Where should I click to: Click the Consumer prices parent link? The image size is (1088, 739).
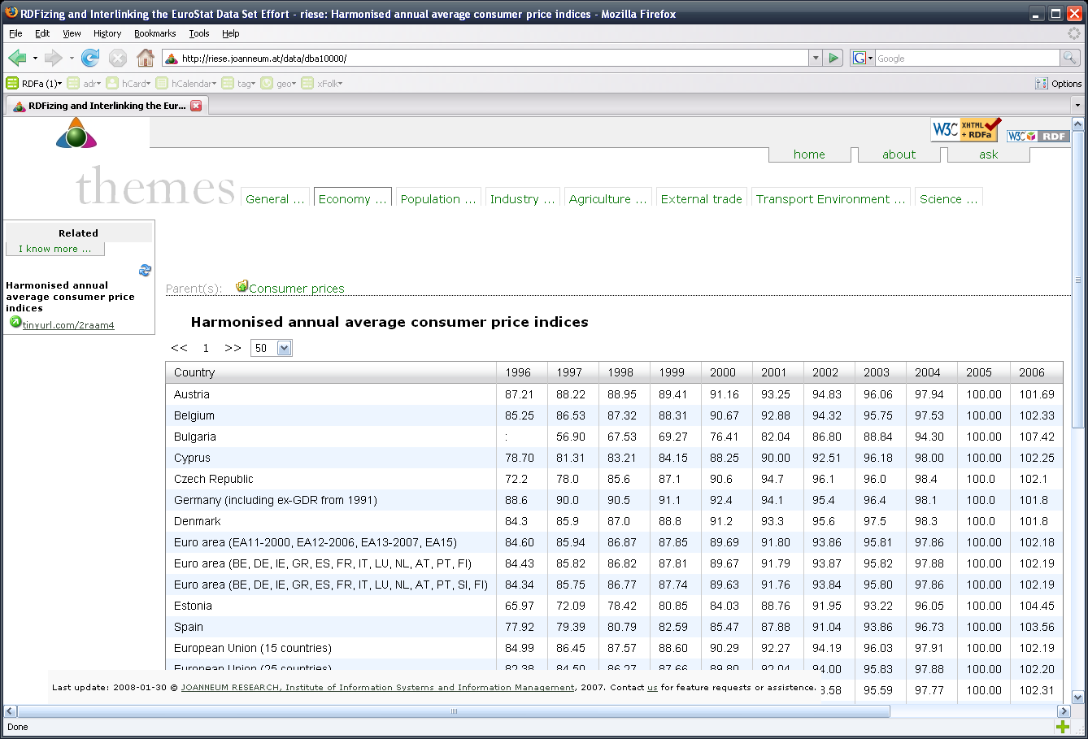[296, 289]
